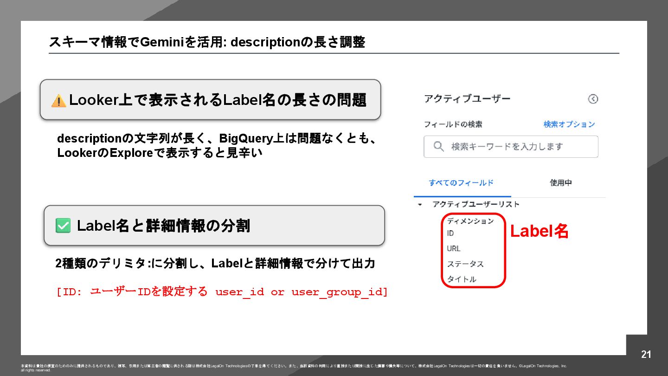Click the warning icon beside Looker heading
The image size is (668, 376).
click(x=58, y=100)
